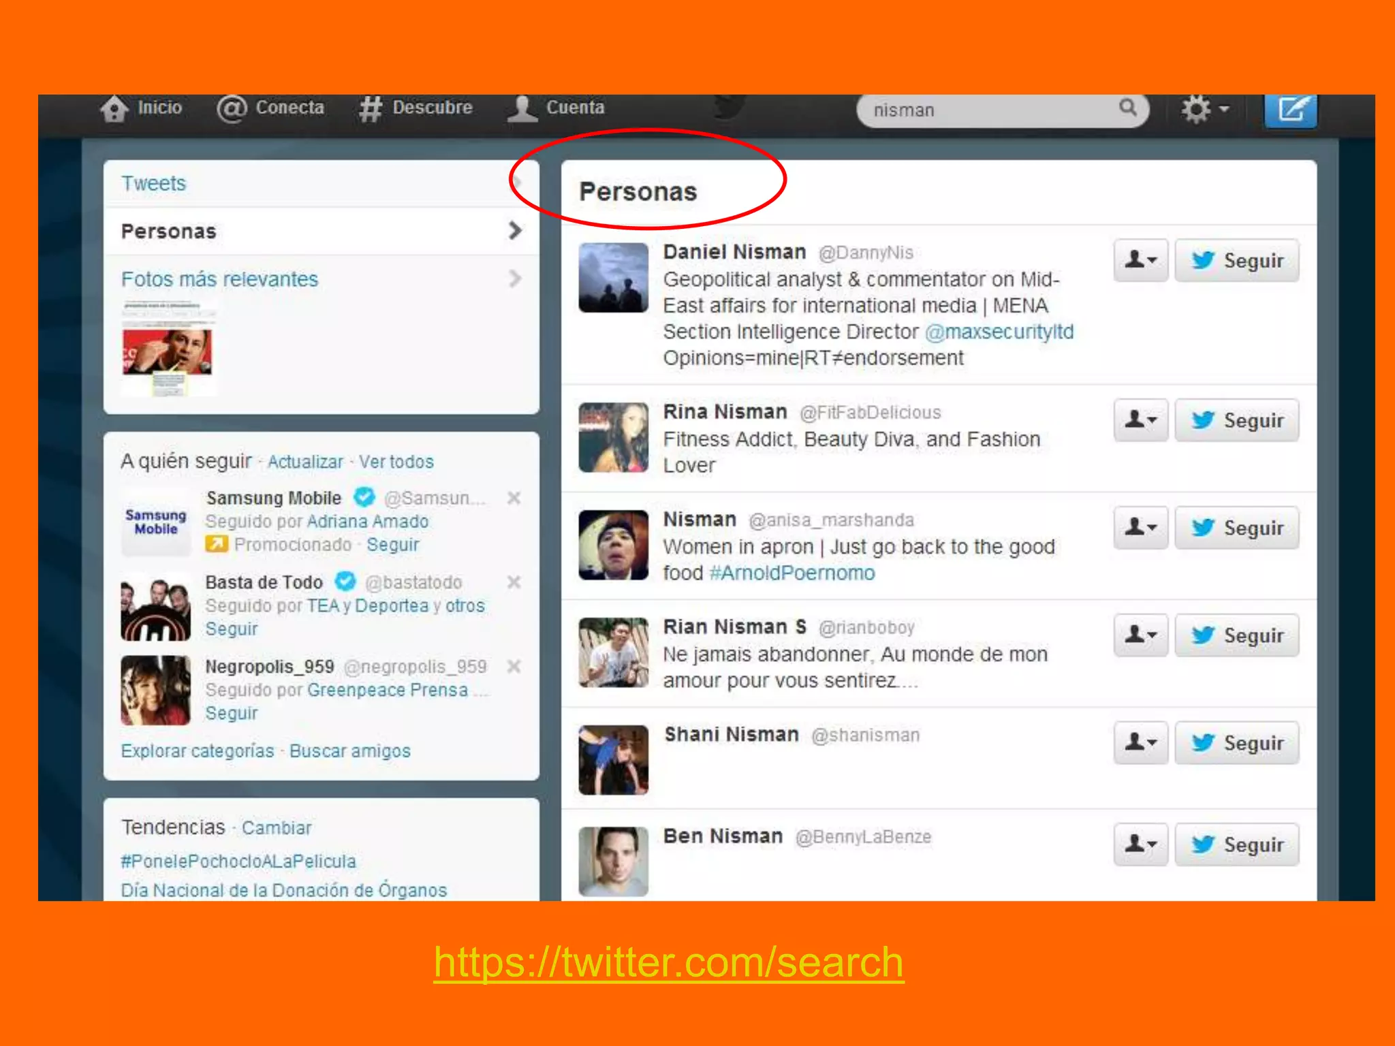Open Ben Nisman user actions dropdown

[x=1141, y=844]
